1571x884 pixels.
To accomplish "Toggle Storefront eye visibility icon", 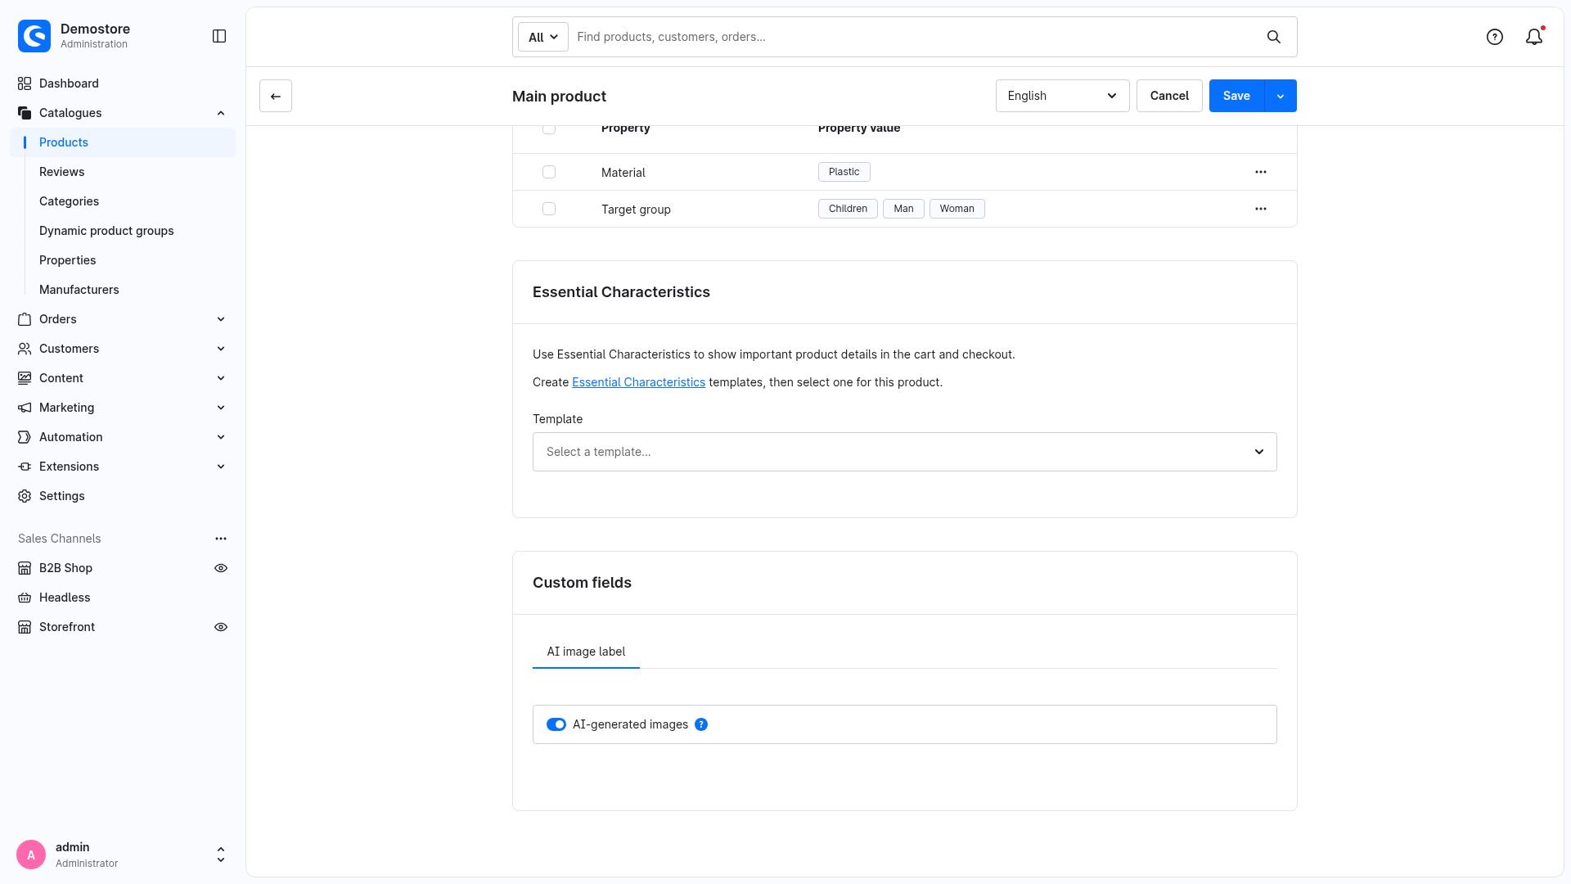I will point(221,627).
